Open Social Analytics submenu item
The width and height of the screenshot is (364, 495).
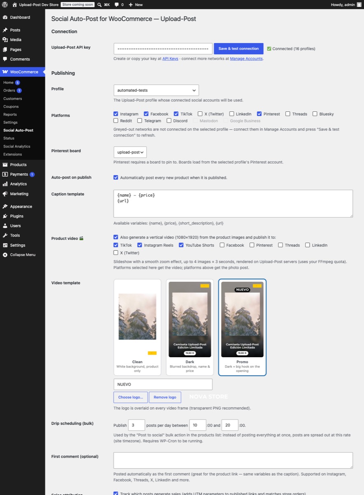tap(17, 146)
